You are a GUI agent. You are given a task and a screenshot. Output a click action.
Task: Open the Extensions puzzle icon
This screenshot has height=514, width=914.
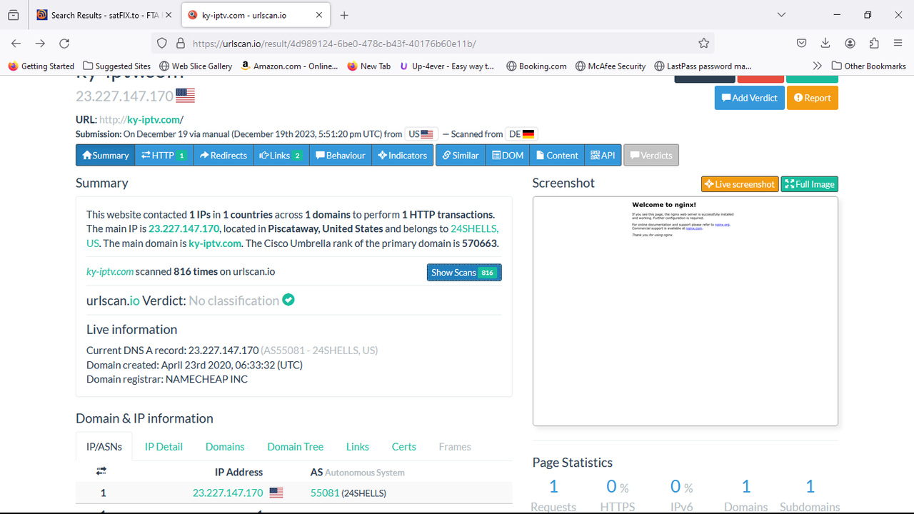tap(874, 44)
